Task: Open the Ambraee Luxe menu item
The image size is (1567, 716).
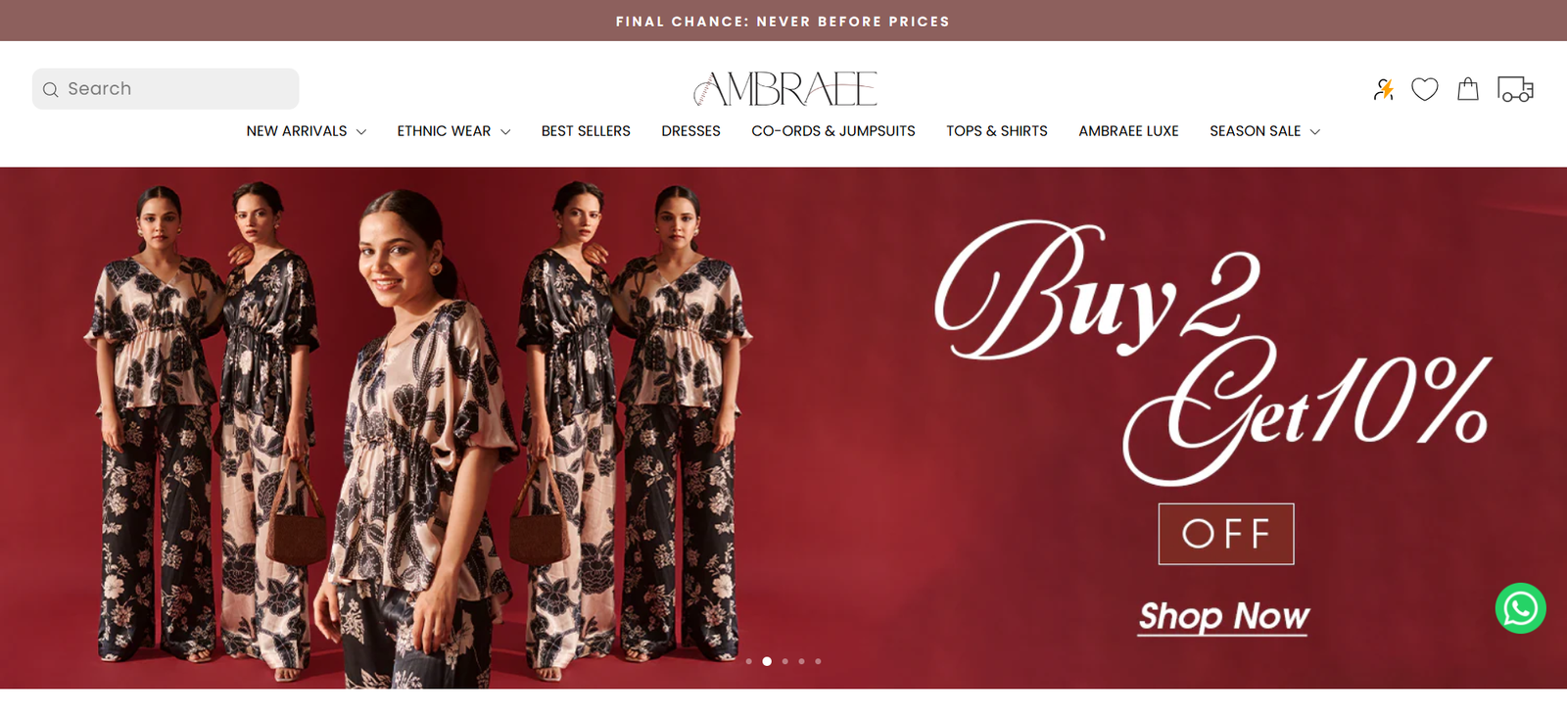Action: [x=1128, y=131]
